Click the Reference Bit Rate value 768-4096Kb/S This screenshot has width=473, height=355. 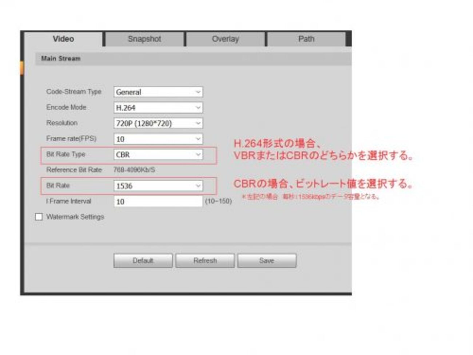(x=134, y=170)
